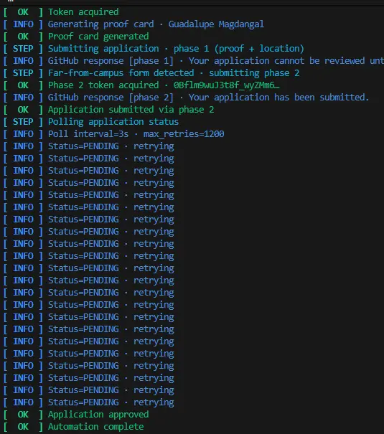Select the 'GitHub response [phase 1]' line
This screenshot has width=384, height=434.
194,61
